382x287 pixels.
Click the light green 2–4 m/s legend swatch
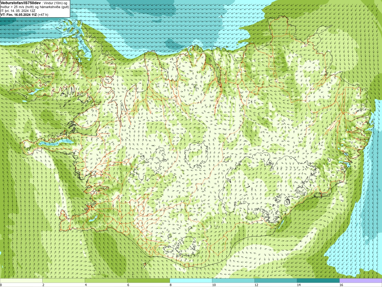click(x=64, y=281)
